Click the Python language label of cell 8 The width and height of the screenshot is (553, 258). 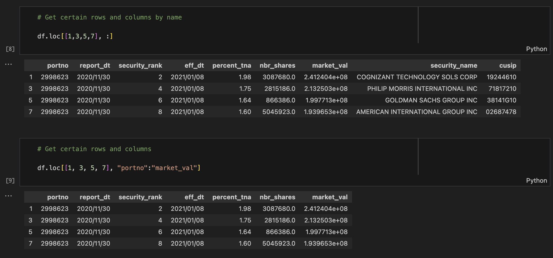click(x=536, y=49)
